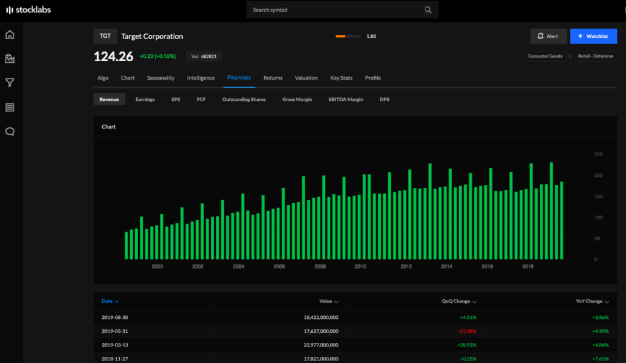Click the orange rating bar
Viewport: 626px width, 363px height.
pos(348,36)
